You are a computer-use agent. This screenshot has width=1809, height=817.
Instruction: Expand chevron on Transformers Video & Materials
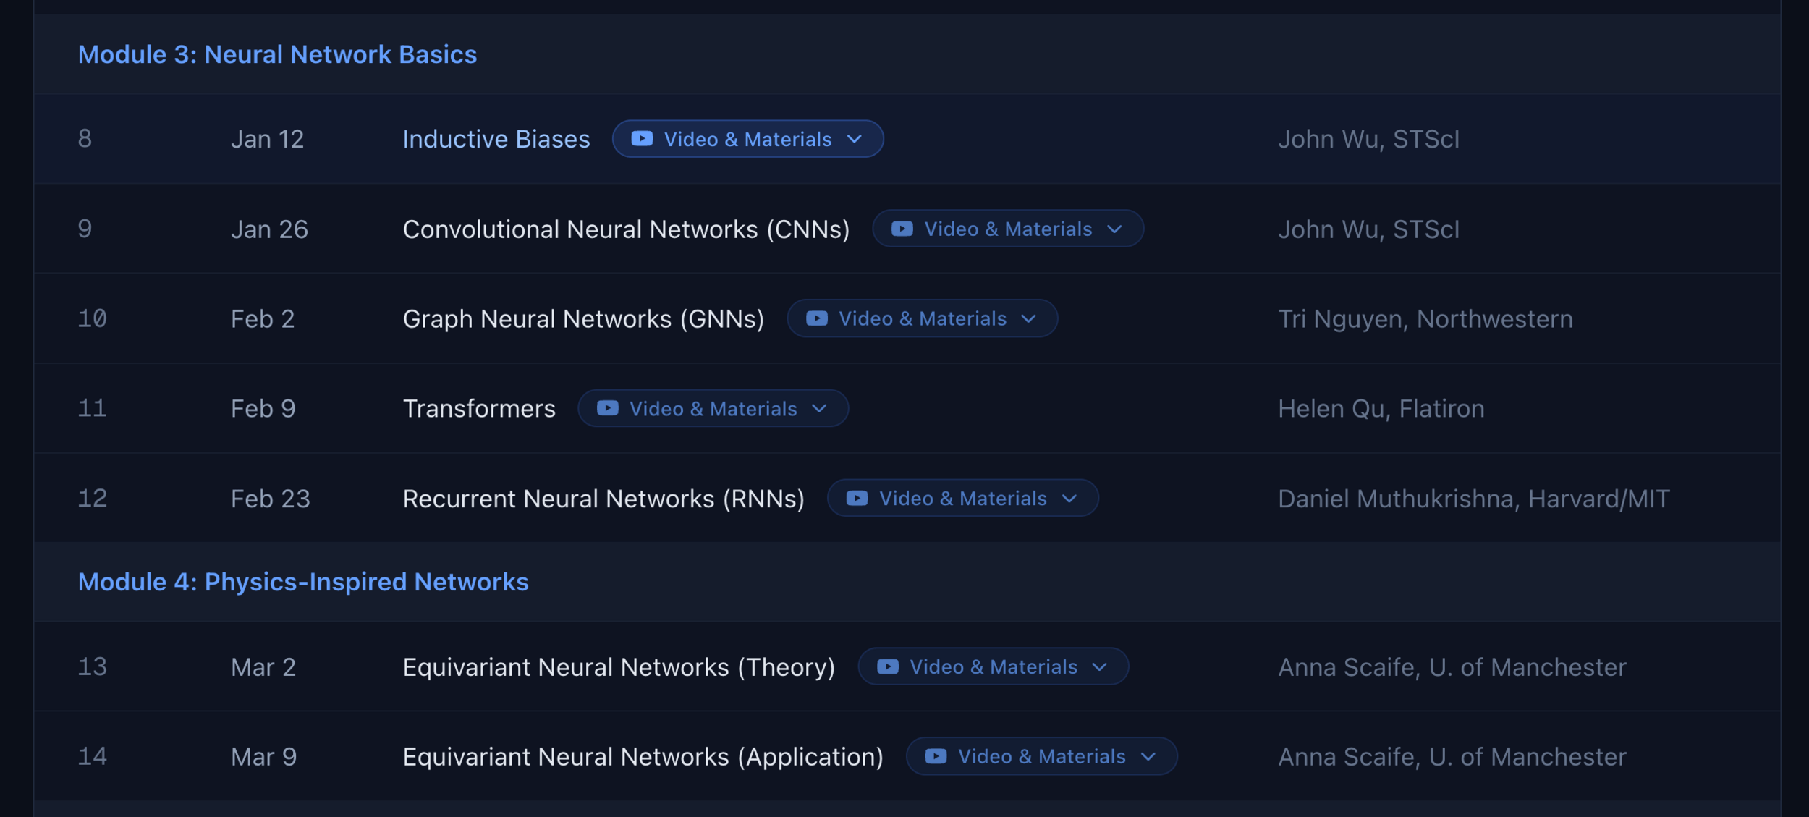[819, 408]
